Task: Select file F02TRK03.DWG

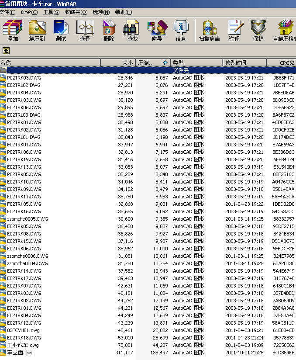Action: point(24,100)
